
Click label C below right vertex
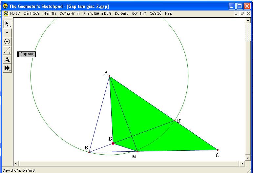pyautogui.click(x=218, y=155)
